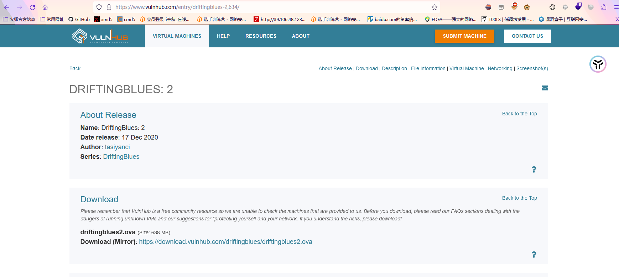The width and height of the screenshot is (619, 277).
Task: Open the gray bowl extension icon
Action: pos(591,7)
